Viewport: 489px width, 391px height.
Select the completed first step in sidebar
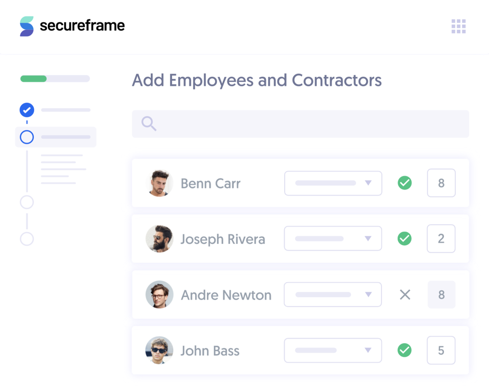click(x=27, y=110)
